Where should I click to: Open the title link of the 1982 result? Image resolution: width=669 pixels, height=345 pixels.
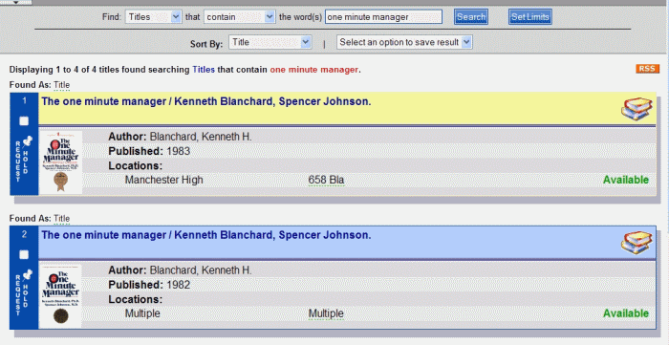click(206, 235)
